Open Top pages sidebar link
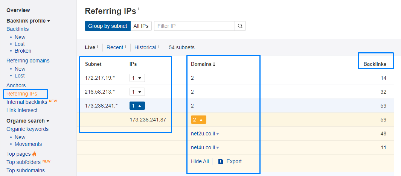Viewport: 401px width, 176px height. point(18,154)
